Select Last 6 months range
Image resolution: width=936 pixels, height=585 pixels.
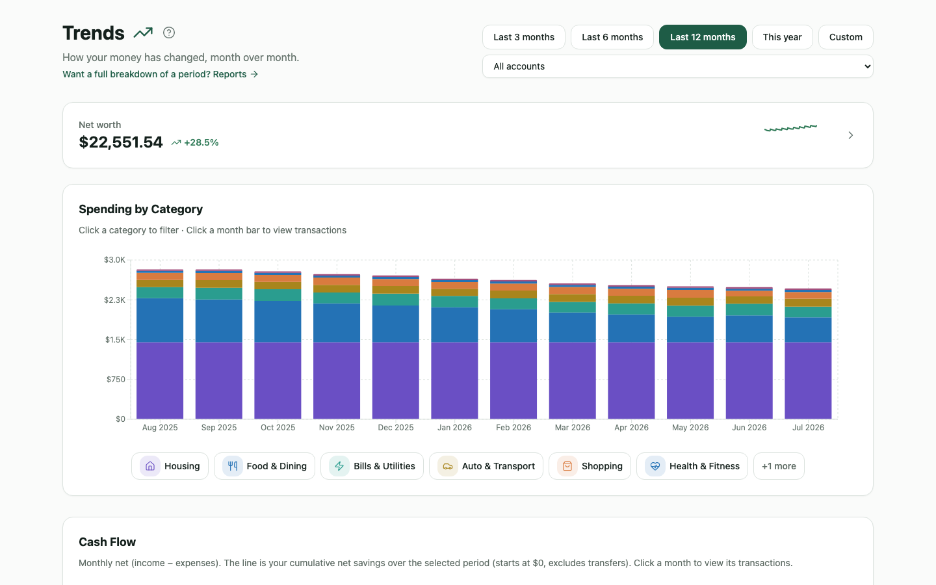612,37
